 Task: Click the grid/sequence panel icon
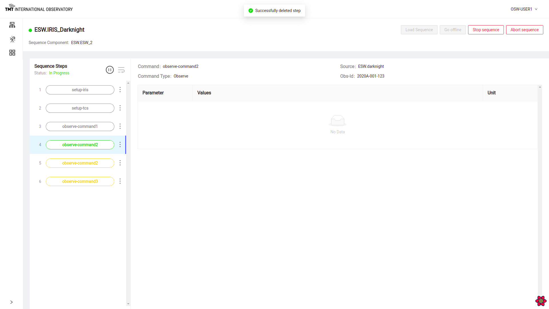12,52
